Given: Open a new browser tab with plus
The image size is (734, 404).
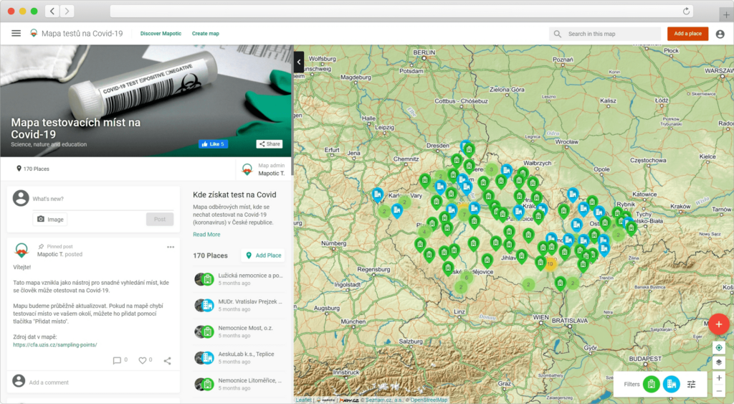Looking at the screenshot, I should [726, 14].
